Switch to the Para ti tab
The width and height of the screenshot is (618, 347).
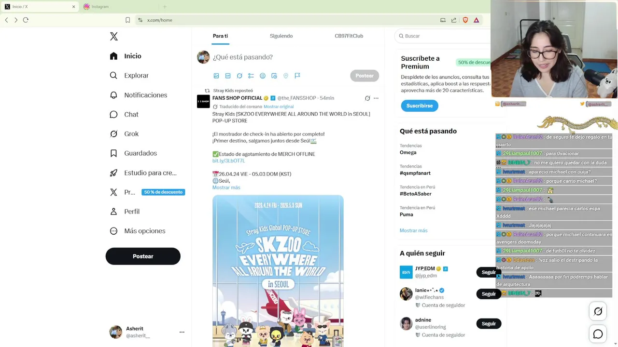point(220,36)
